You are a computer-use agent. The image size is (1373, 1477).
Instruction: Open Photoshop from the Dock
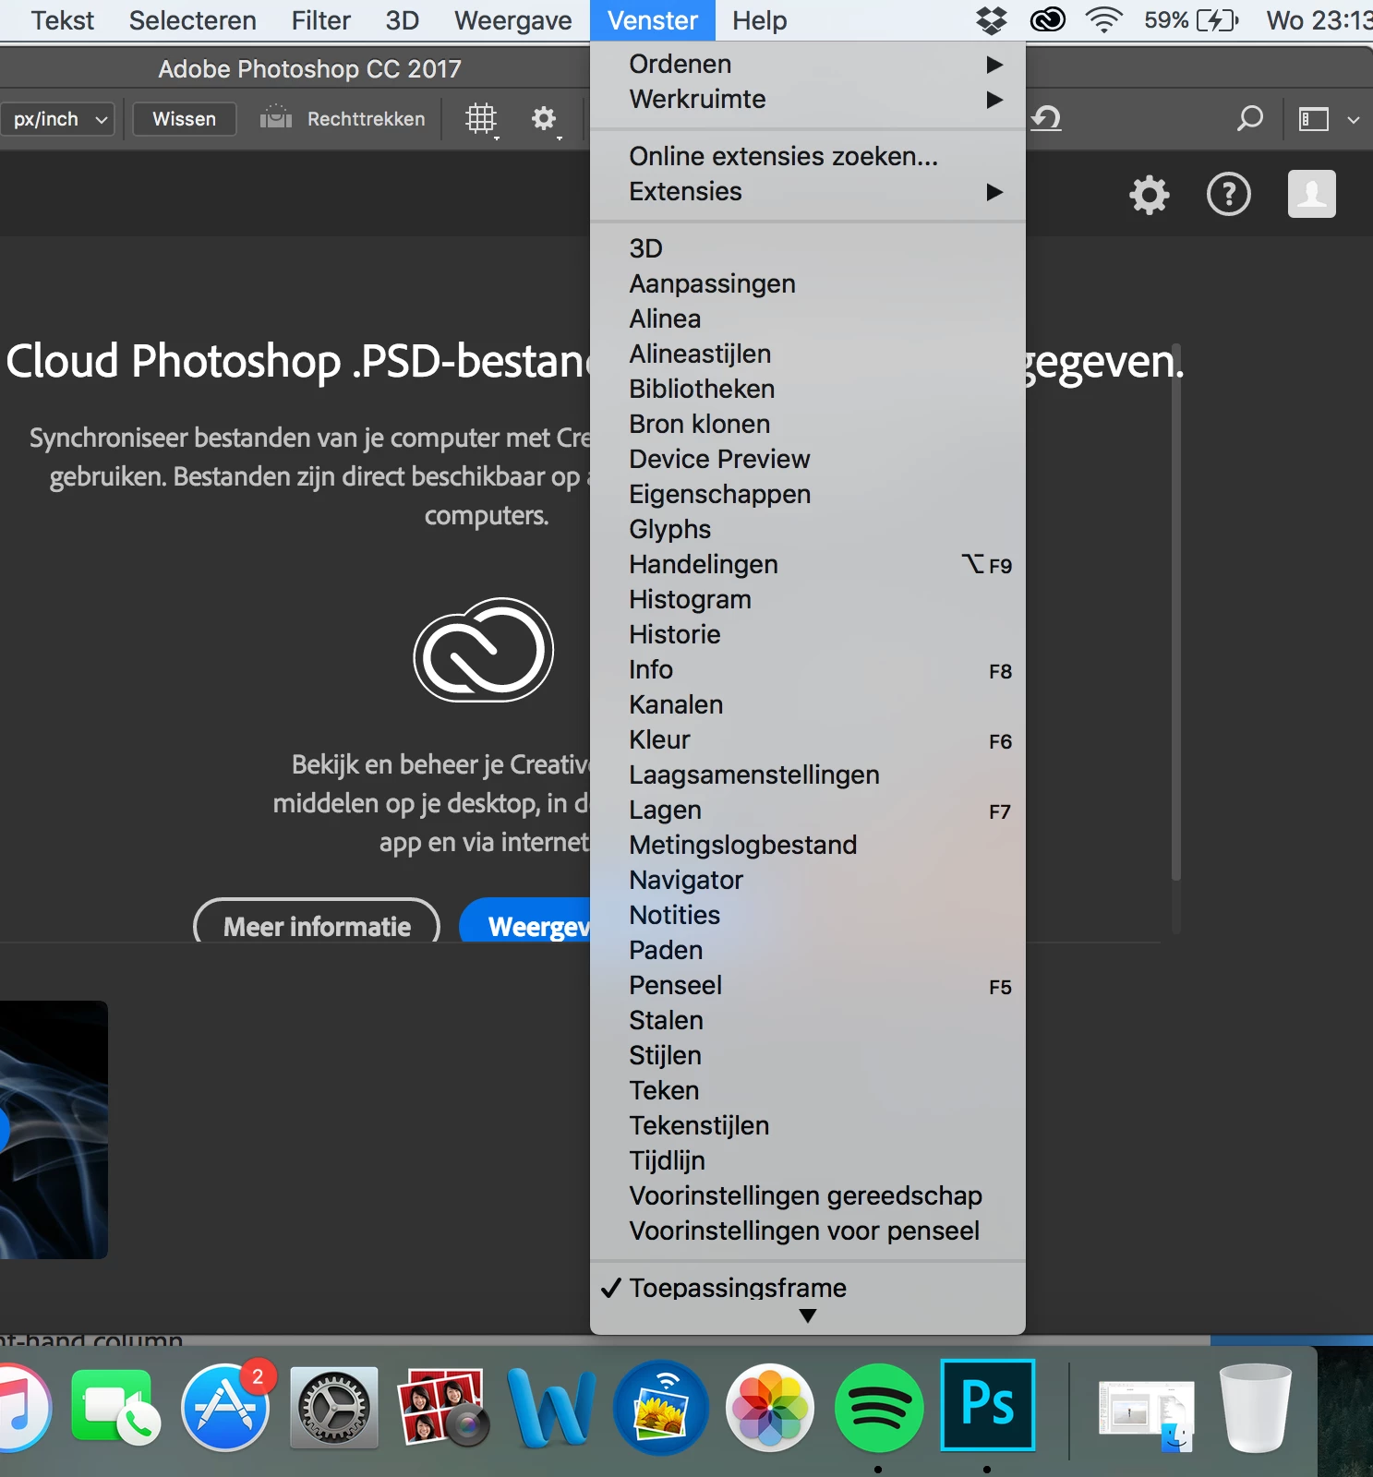987,1405
